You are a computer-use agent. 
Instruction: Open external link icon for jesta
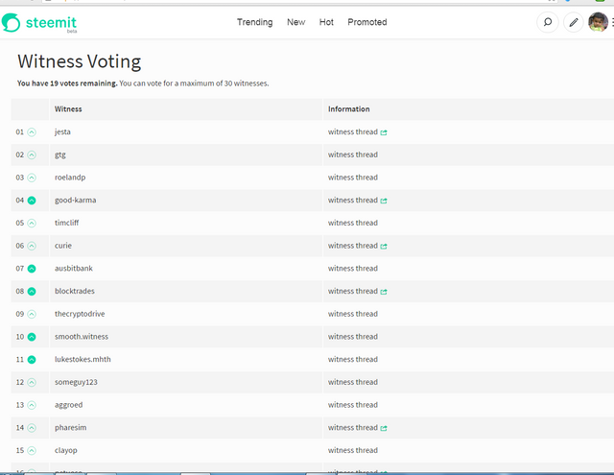coord(384,132)
